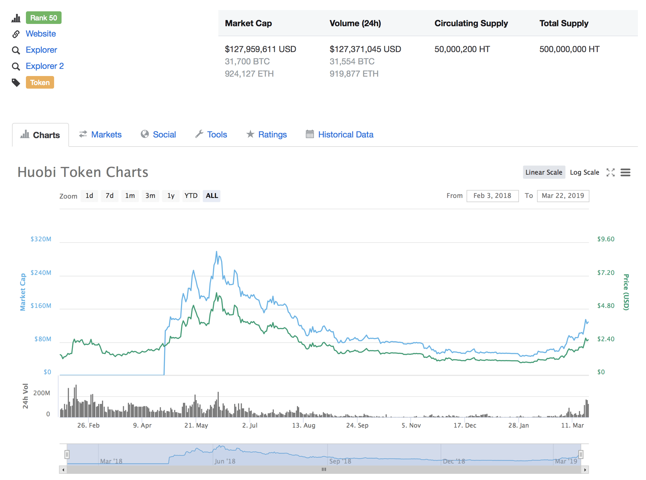This screenshot has width=646, height=480.
Task: Set chart zoom to 7d
Action: point(110,196)
